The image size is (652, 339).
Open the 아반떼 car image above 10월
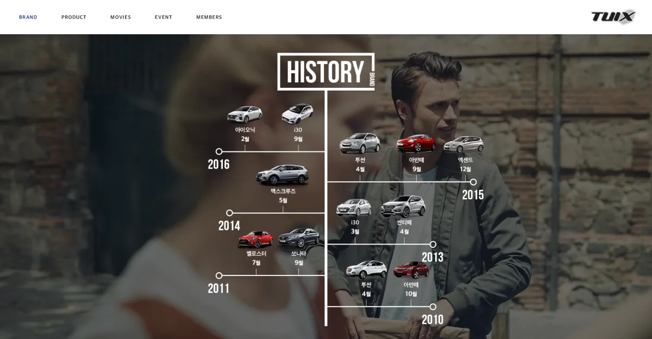pos(411,270)
